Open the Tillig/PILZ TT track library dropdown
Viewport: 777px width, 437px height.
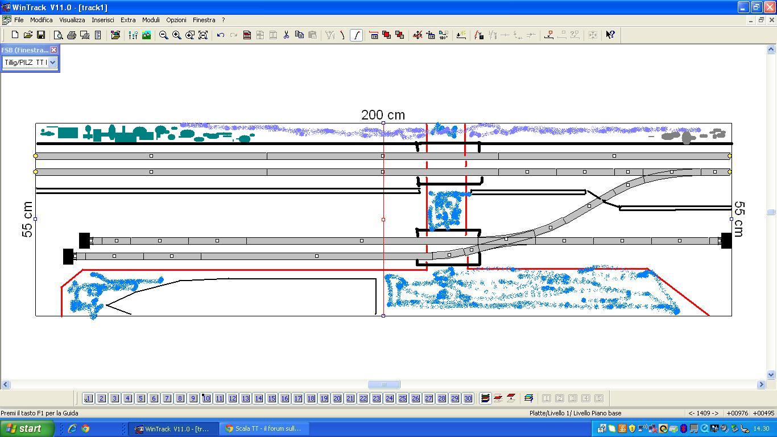[x=52, y=62]
